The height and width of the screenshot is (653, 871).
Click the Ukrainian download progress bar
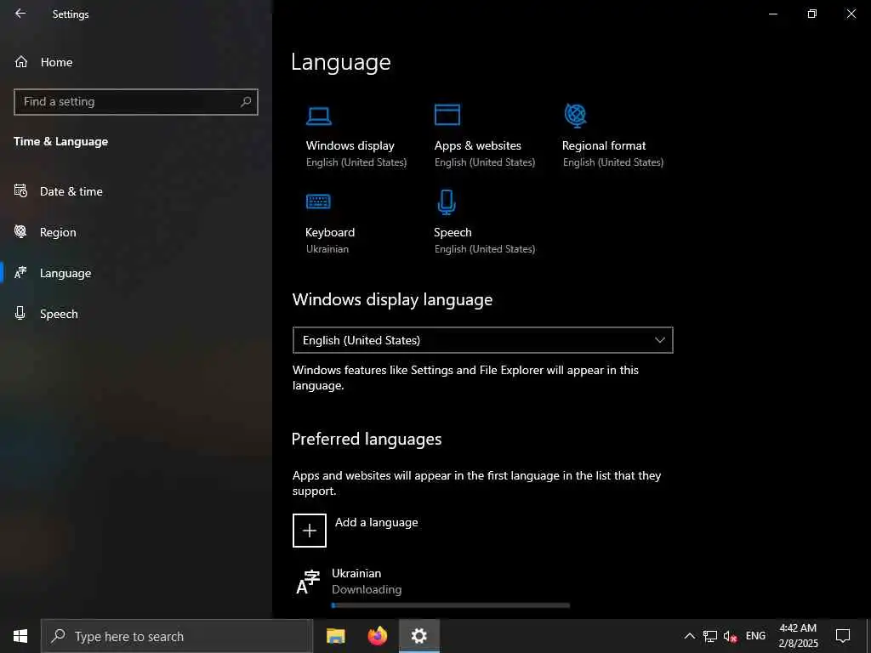[x=451, y=605]
